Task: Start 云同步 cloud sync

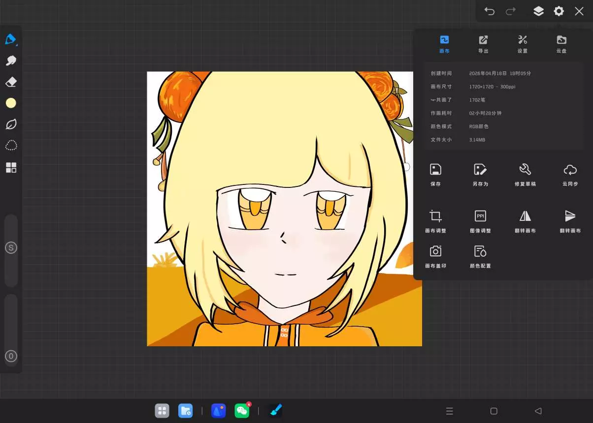Action: (x=570, y=175)
